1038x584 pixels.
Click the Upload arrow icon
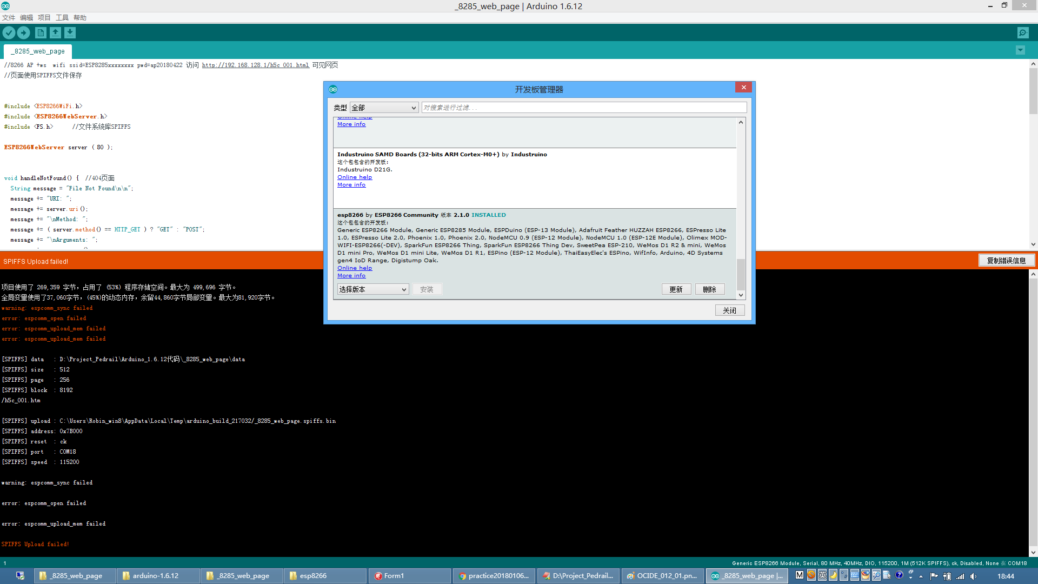tap(24, 33)
